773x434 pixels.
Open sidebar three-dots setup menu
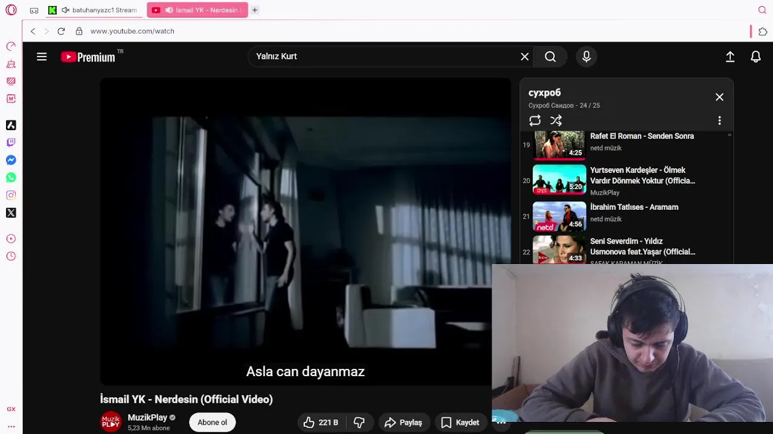pos(11,426)
